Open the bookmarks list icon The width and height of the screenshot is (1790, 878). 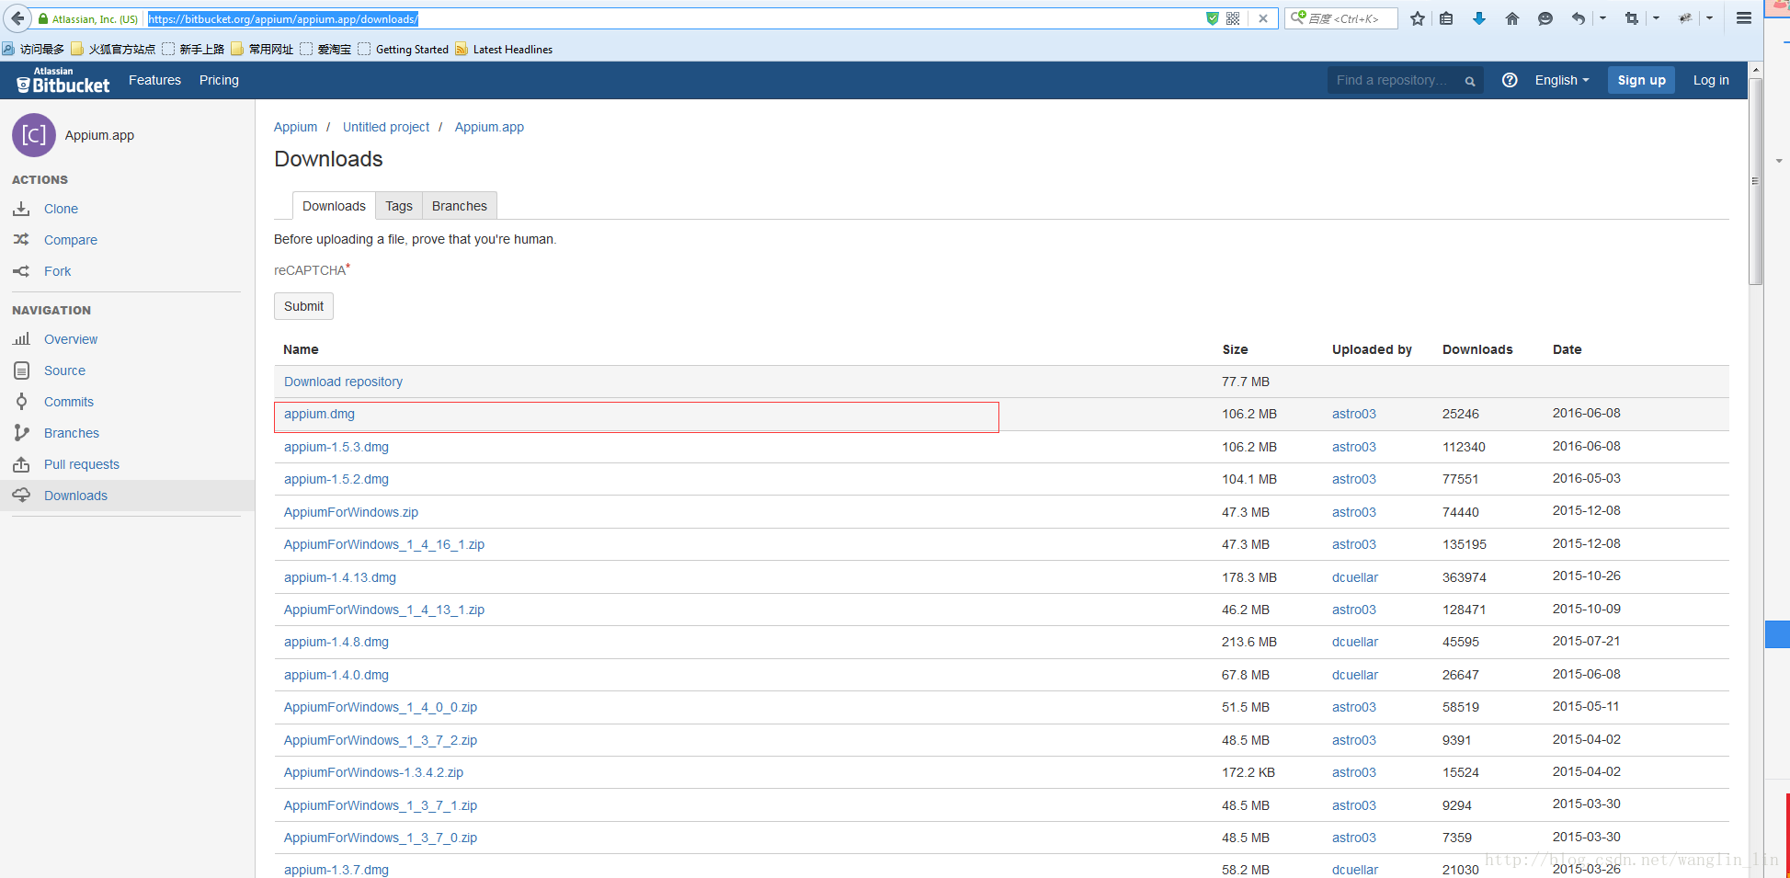[1446, 18]
